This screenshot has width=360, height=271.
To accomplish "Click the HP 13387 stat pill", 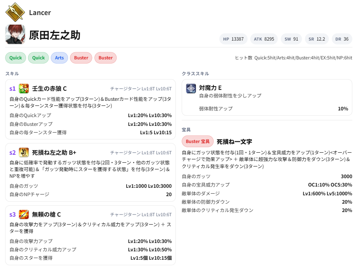I will click(233, 39).
